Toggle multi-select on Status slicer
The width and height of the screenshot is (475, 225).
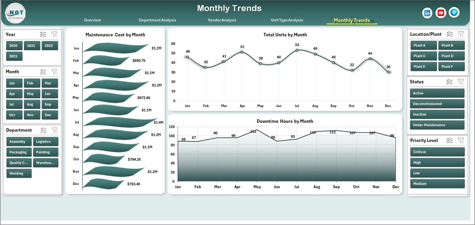(449, 82)
